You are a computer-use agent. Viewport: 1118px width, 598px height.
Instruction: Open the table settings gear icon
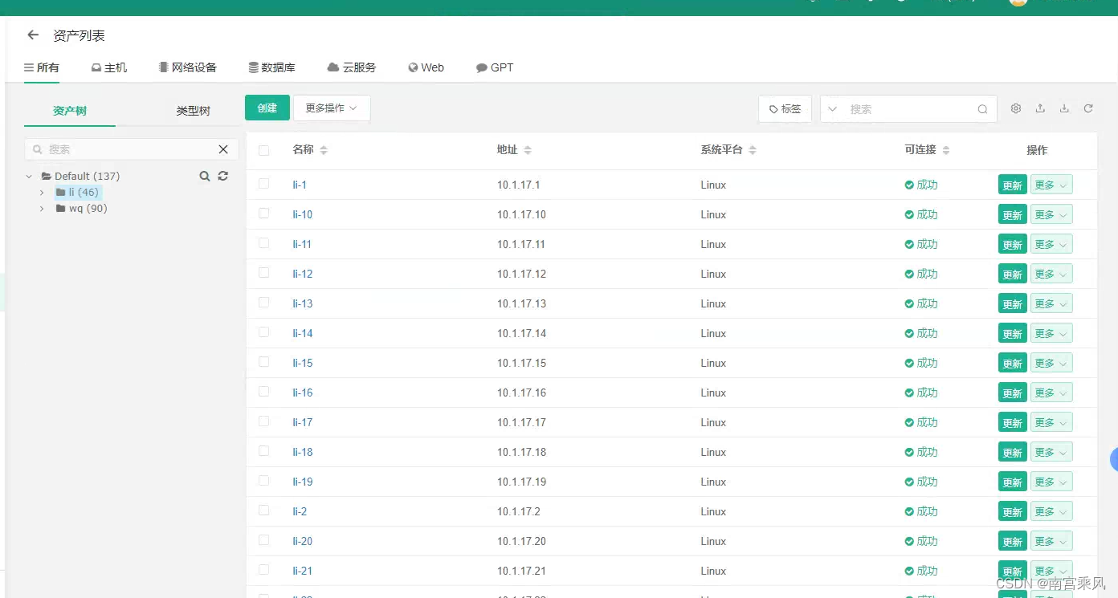(x=1015, y=108)
